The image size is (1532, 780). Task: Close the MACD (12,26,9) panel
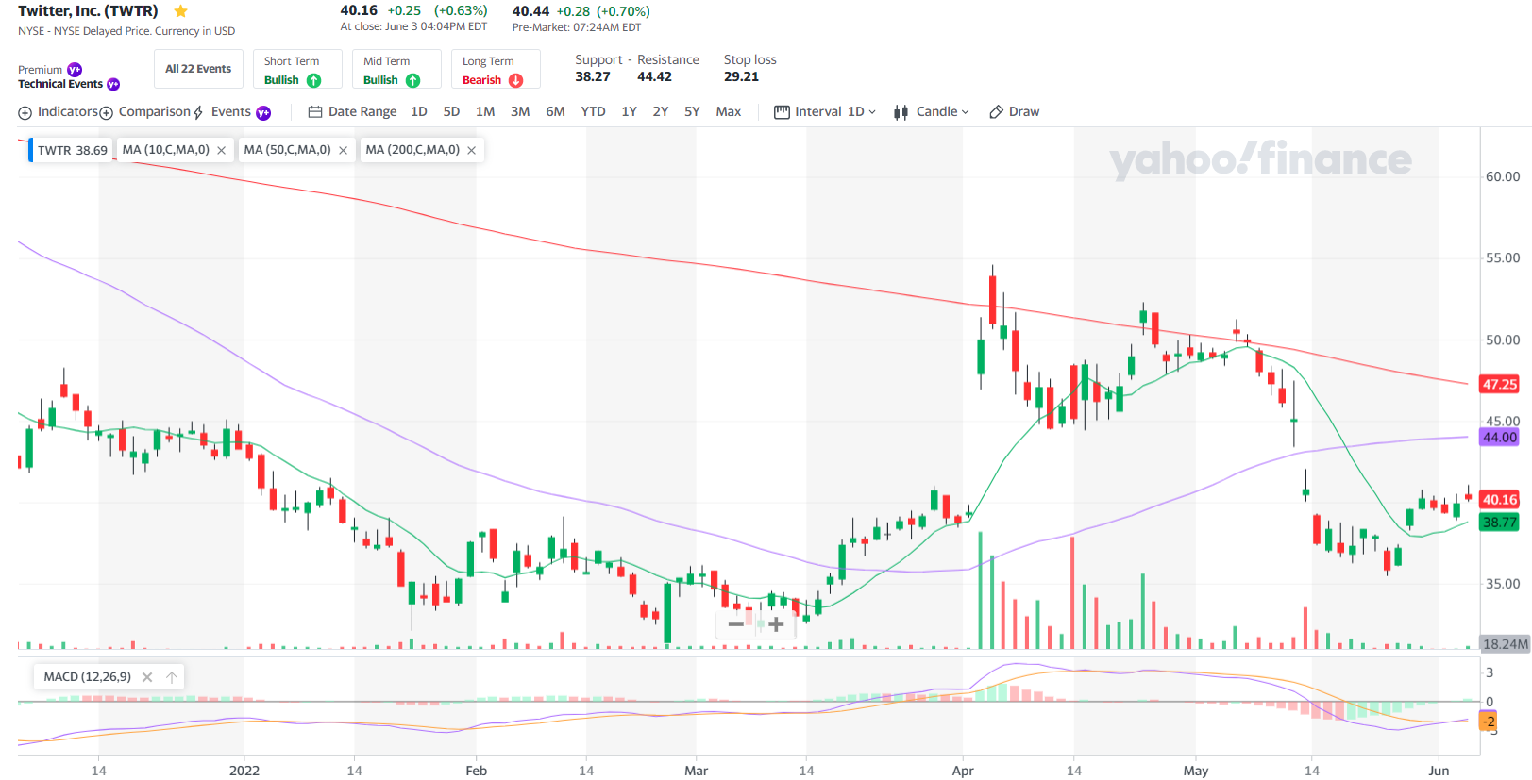click(x=147, y=677)
